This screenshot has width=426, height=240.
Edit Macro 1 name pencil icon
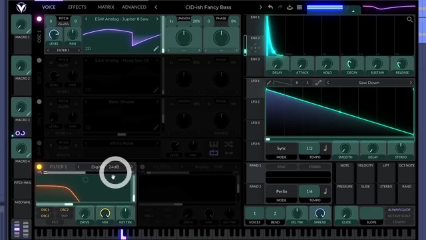tap(29, 31)
